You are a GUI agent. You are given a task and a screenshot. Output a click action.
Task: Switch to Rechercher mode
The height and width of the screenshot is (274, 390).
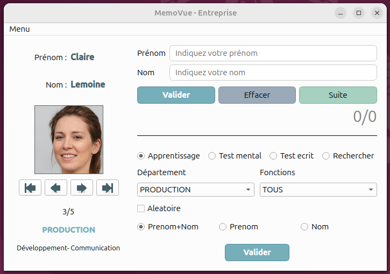click(x=326, y=156)
